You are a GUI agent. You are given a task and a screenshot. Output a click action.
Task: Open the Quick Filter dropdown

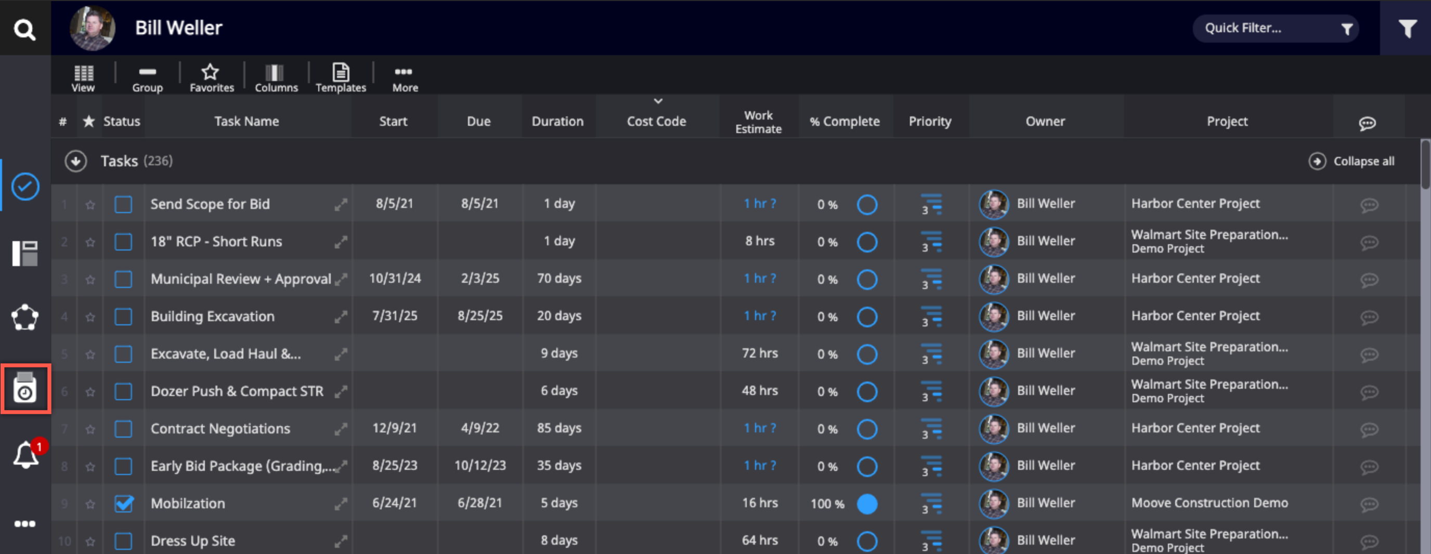click(x=1276, y=28)
